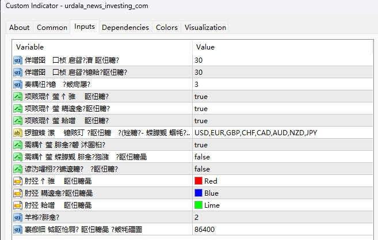Click the Variable column header
The height and width of the screenshot is (240, 378).
point(102,47)
